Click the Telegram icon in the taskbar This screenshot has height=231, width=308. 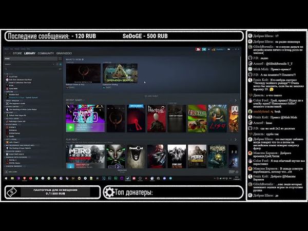(170, 178)
